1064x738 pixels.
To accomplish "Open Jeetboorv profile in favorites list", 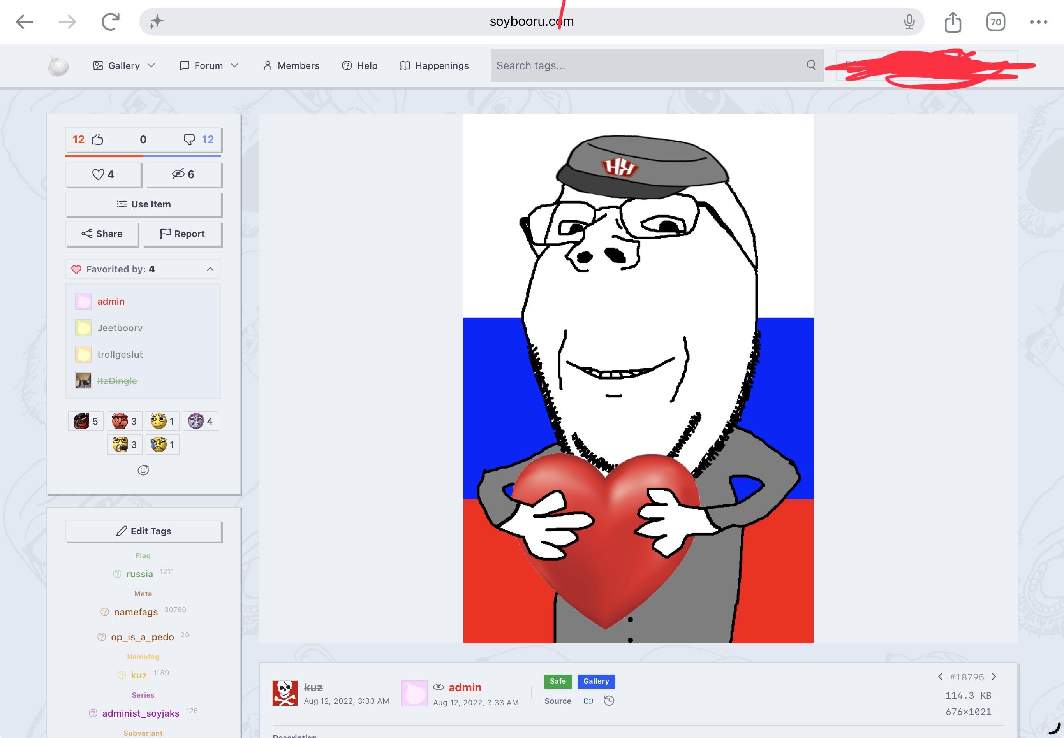I will pyautogui.click(x=120, y=328).
